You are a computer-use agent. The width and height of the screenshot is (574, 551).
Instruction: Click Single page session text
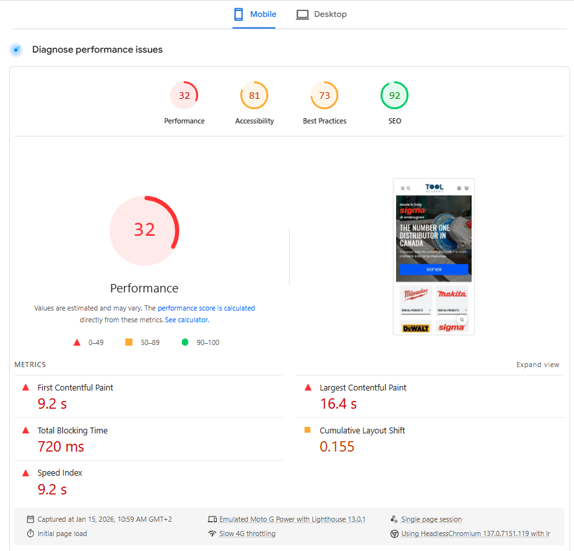pos(431,520)
